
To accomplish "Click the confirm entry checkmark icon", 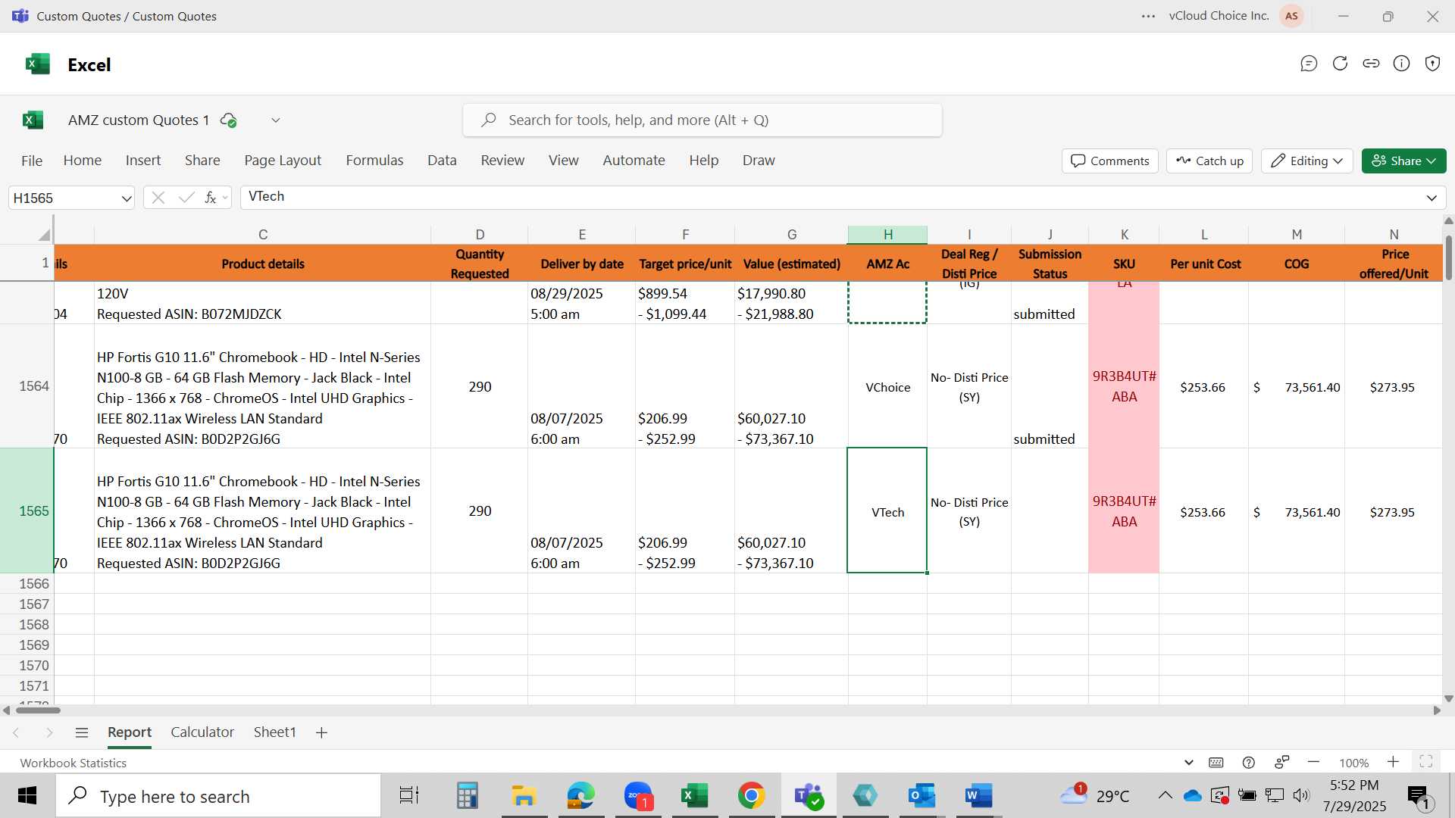I will click(186, 198).
